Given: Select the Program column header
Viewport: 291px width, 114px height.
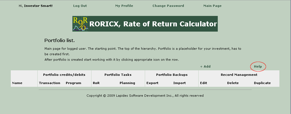Looking at the screenshot, I should click(x=73, y=83).
